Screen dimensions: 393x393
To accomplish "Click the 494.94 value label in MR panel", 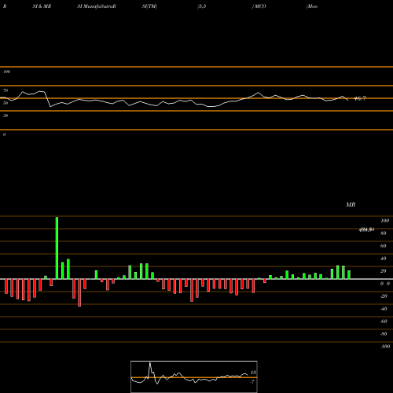I will click(366, 230).
